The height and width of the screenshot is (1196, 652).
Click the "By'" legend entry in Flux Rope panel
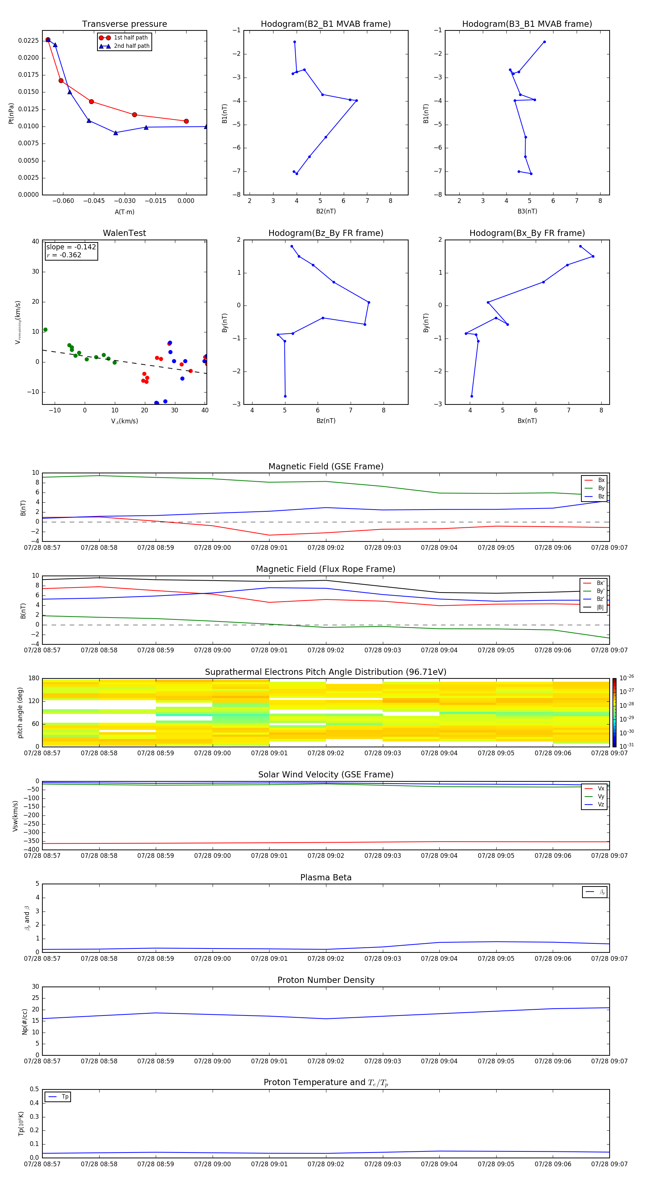coord(594,591)
